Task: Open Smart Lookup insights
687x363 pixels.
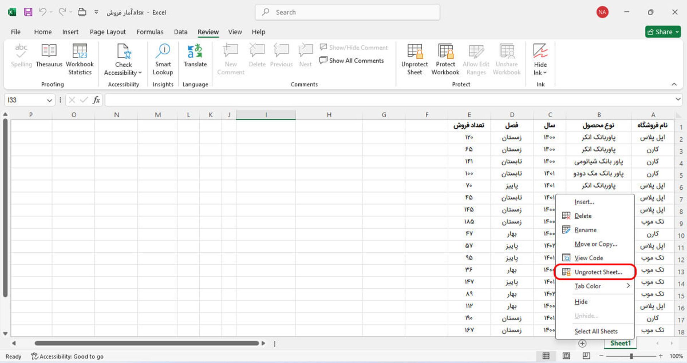Action: tap(163, 59)
